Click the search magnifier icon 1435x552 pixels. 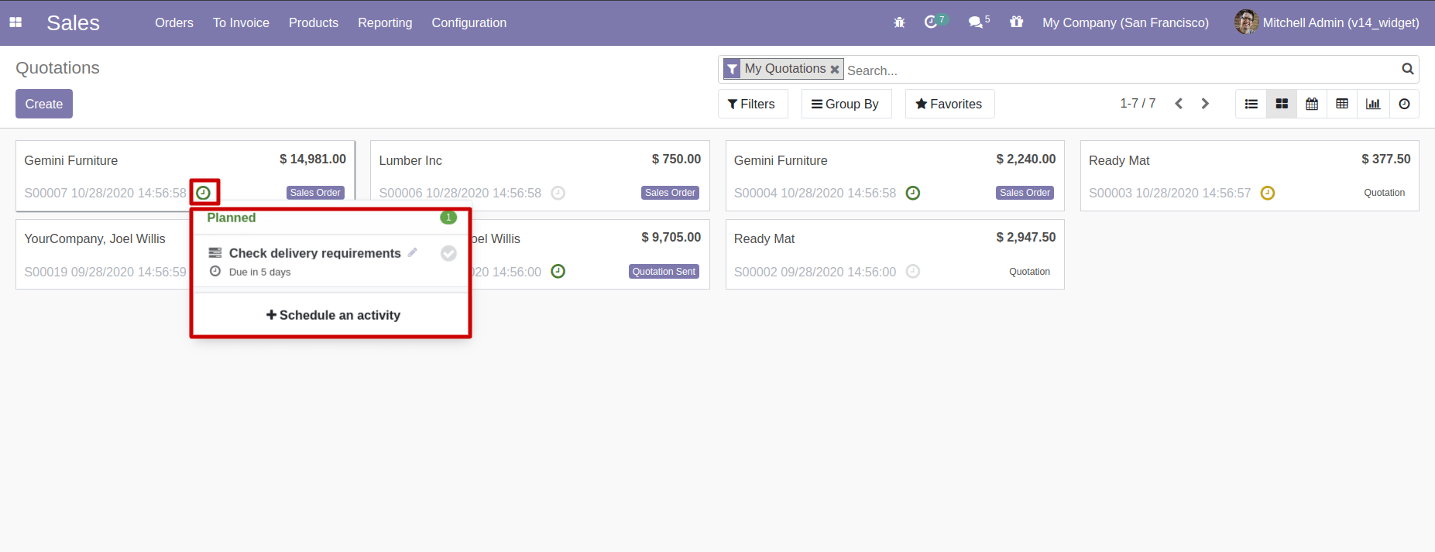1407,69
